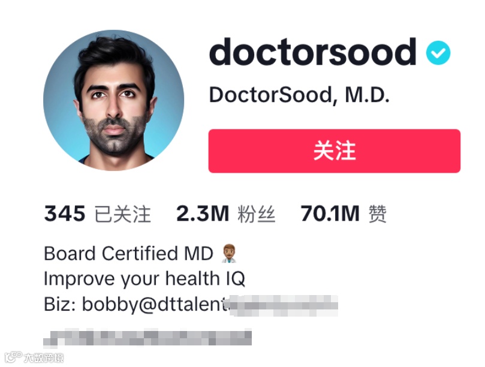Click the Biz: label in the bio
The width and height of the screenshot is (485, 367).
60,304
